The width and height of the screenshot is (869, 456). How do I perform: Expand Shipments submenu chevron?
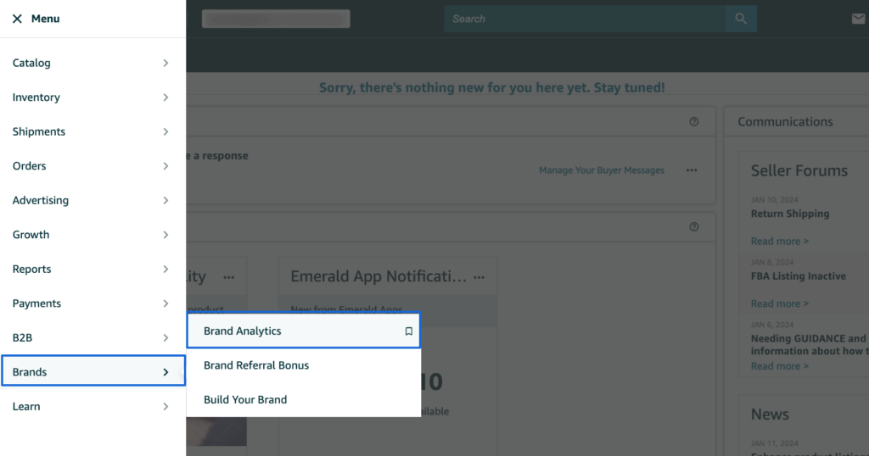[165, 131]
